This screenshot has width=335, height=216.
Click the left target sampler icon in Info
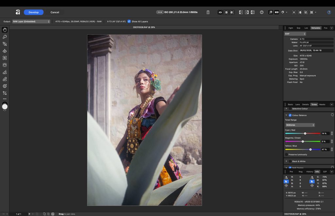(286, 186)
